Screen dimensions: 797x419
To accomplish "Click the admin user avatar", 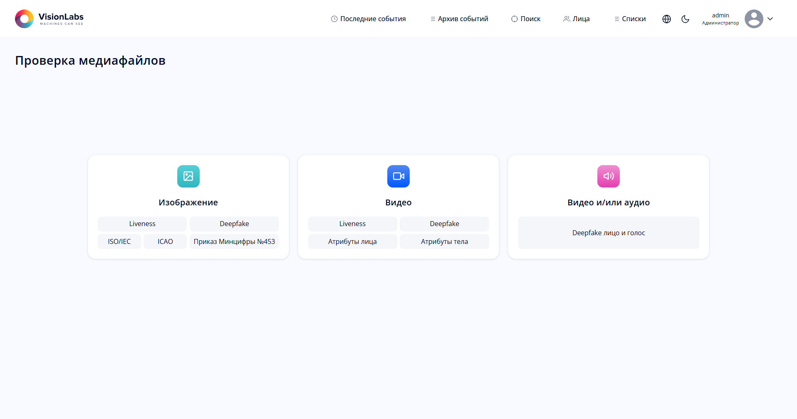I will tap(753, 19).
